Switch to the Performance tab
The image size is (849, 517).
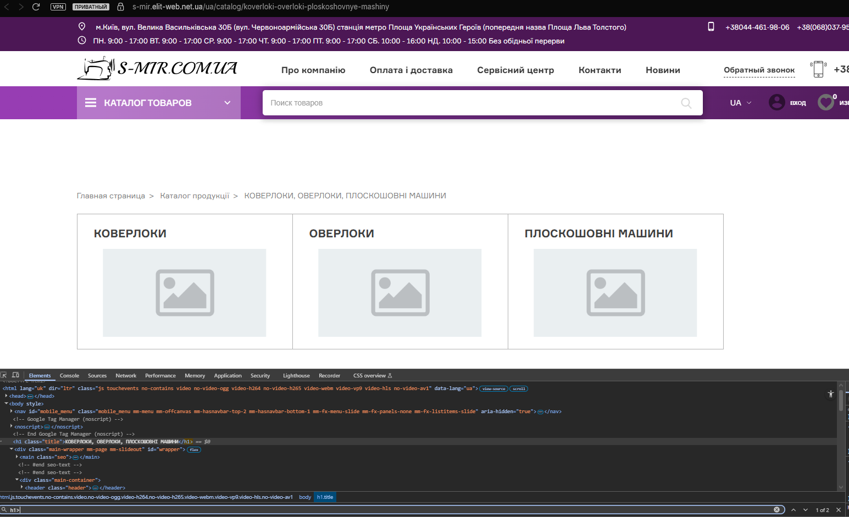160,376
